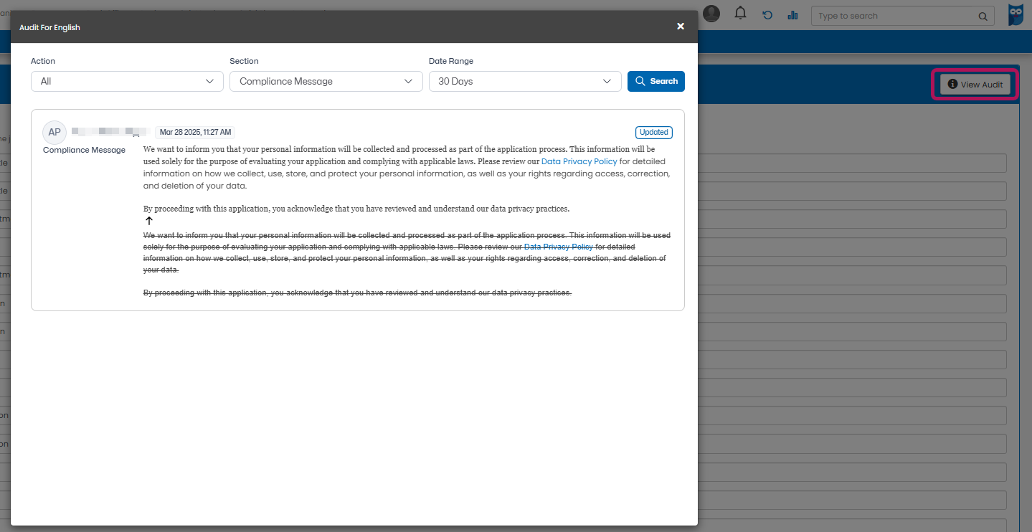The height and width of the screenshot is (532, 1032).
Task: Click the View Audit button
Action: [x=975, y=85]
